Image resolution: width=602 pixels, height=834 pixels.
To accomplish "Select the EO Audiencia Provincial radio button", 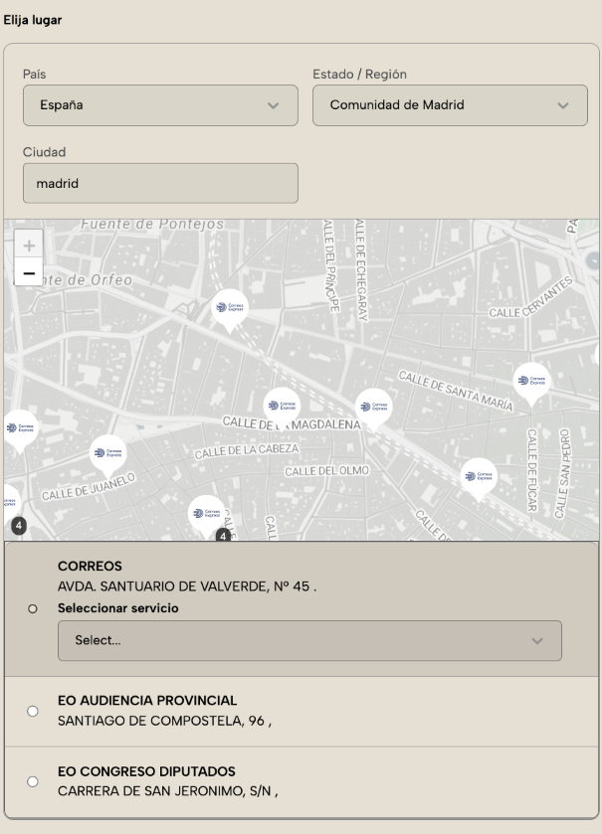I will click(x=33, y=711).
